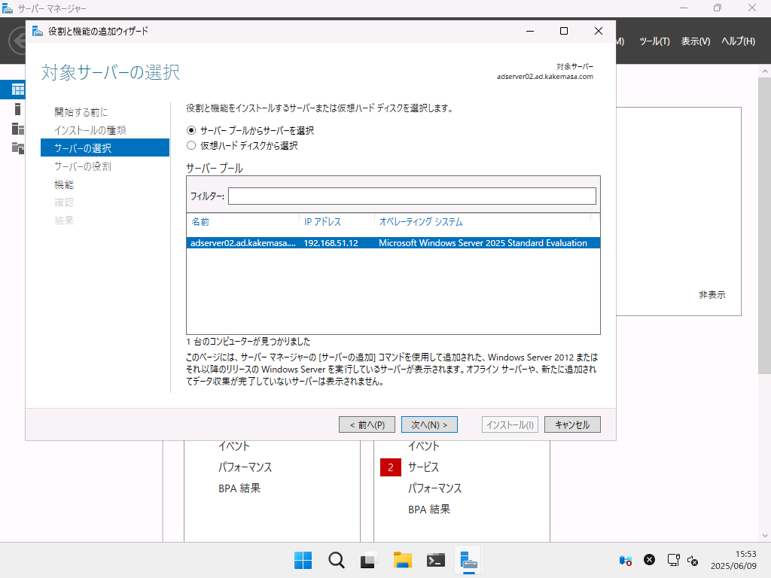Open BPA 結果 under the 2 サービス tile
This screenshot has width=771, height=578.
[429, 510]
